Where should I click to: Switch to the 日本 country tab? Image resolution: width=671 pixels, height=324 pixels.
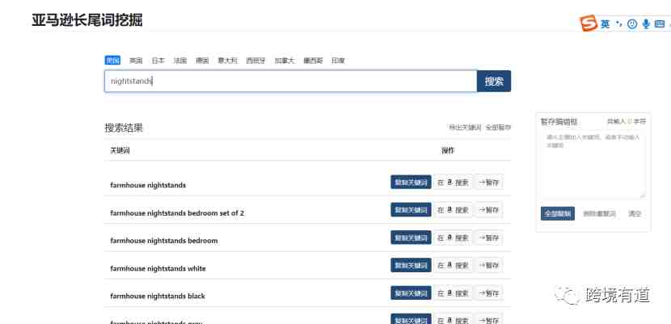coord(158,61)
